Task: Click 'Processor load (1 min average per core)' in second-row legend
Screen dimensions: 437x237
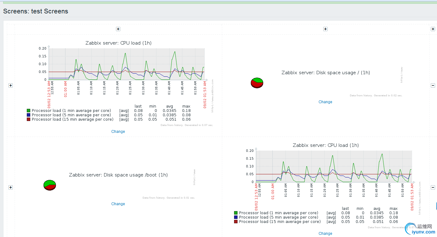Action: 279,213
